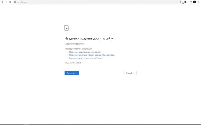Open link "Проверьте настройки прокси-сервера и брандмауэра"
Image resolution: width=201 pixels, height=125 pixels.
tap(92, 55)
